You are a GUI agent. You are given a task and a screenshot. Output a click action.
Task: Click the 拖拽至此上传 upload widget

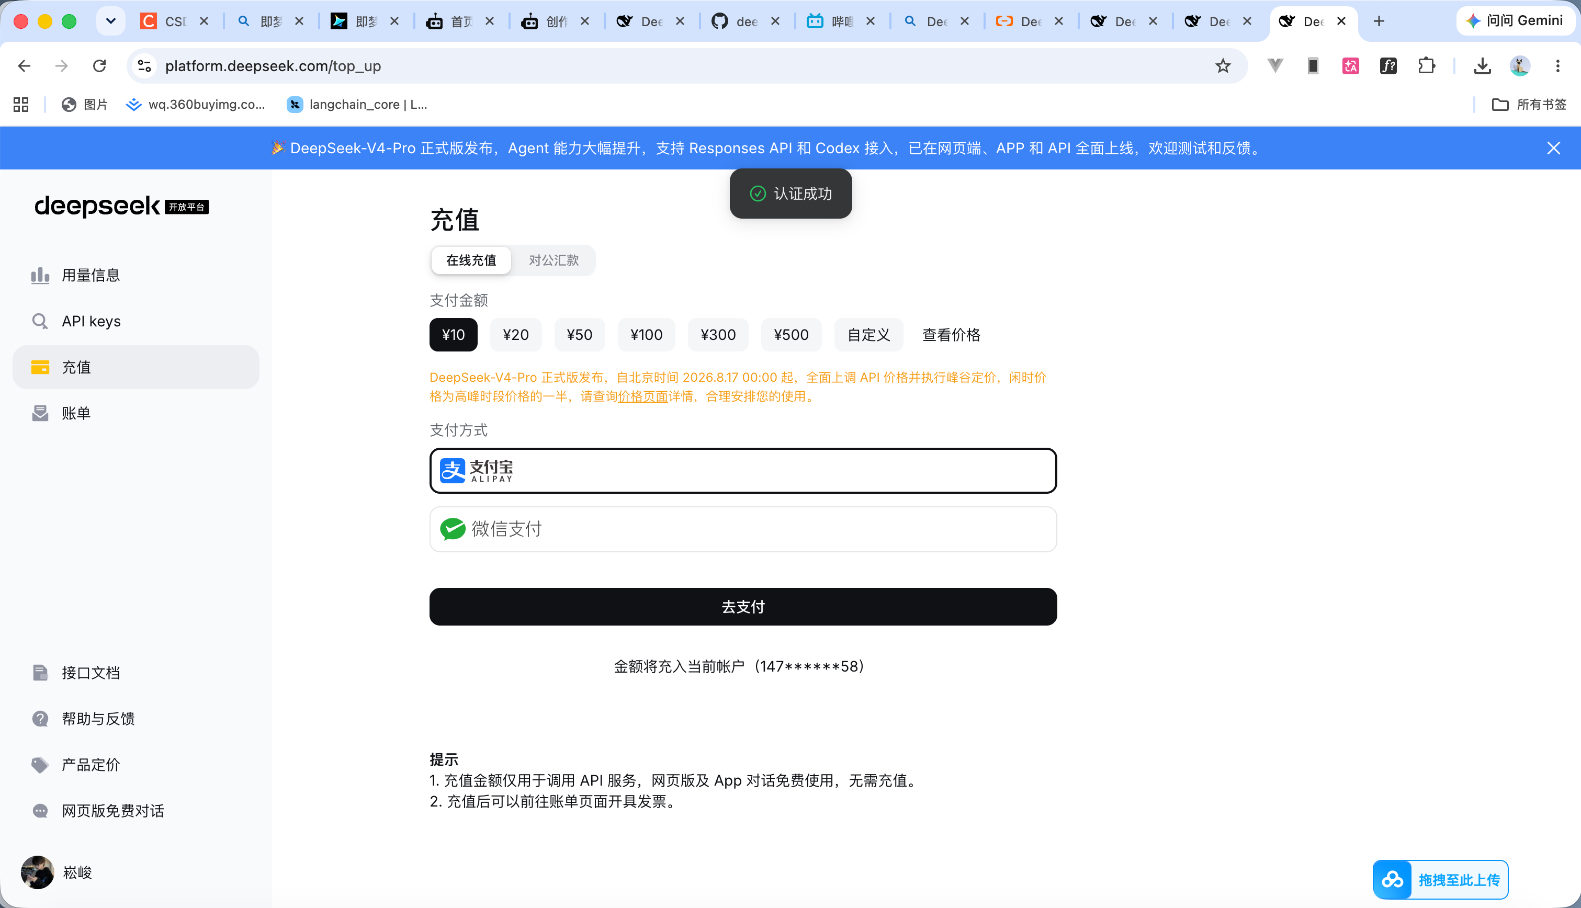click(1440, 879)
